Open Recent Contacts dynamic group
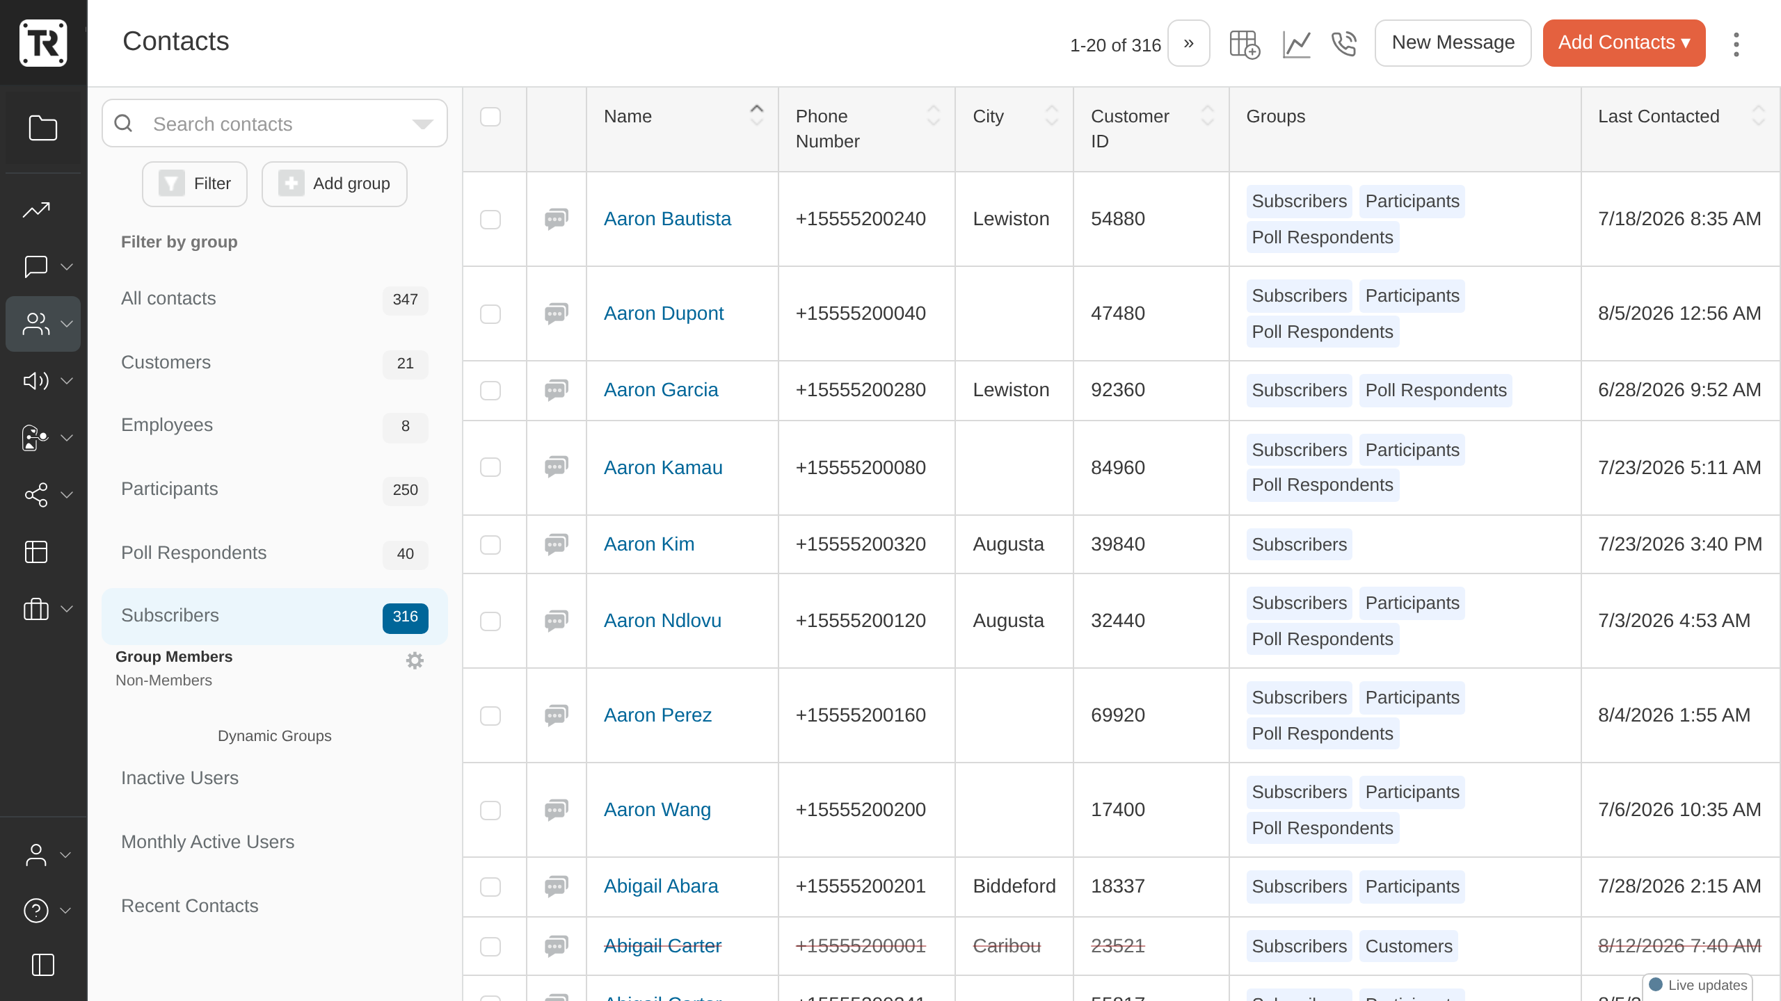 274,906
